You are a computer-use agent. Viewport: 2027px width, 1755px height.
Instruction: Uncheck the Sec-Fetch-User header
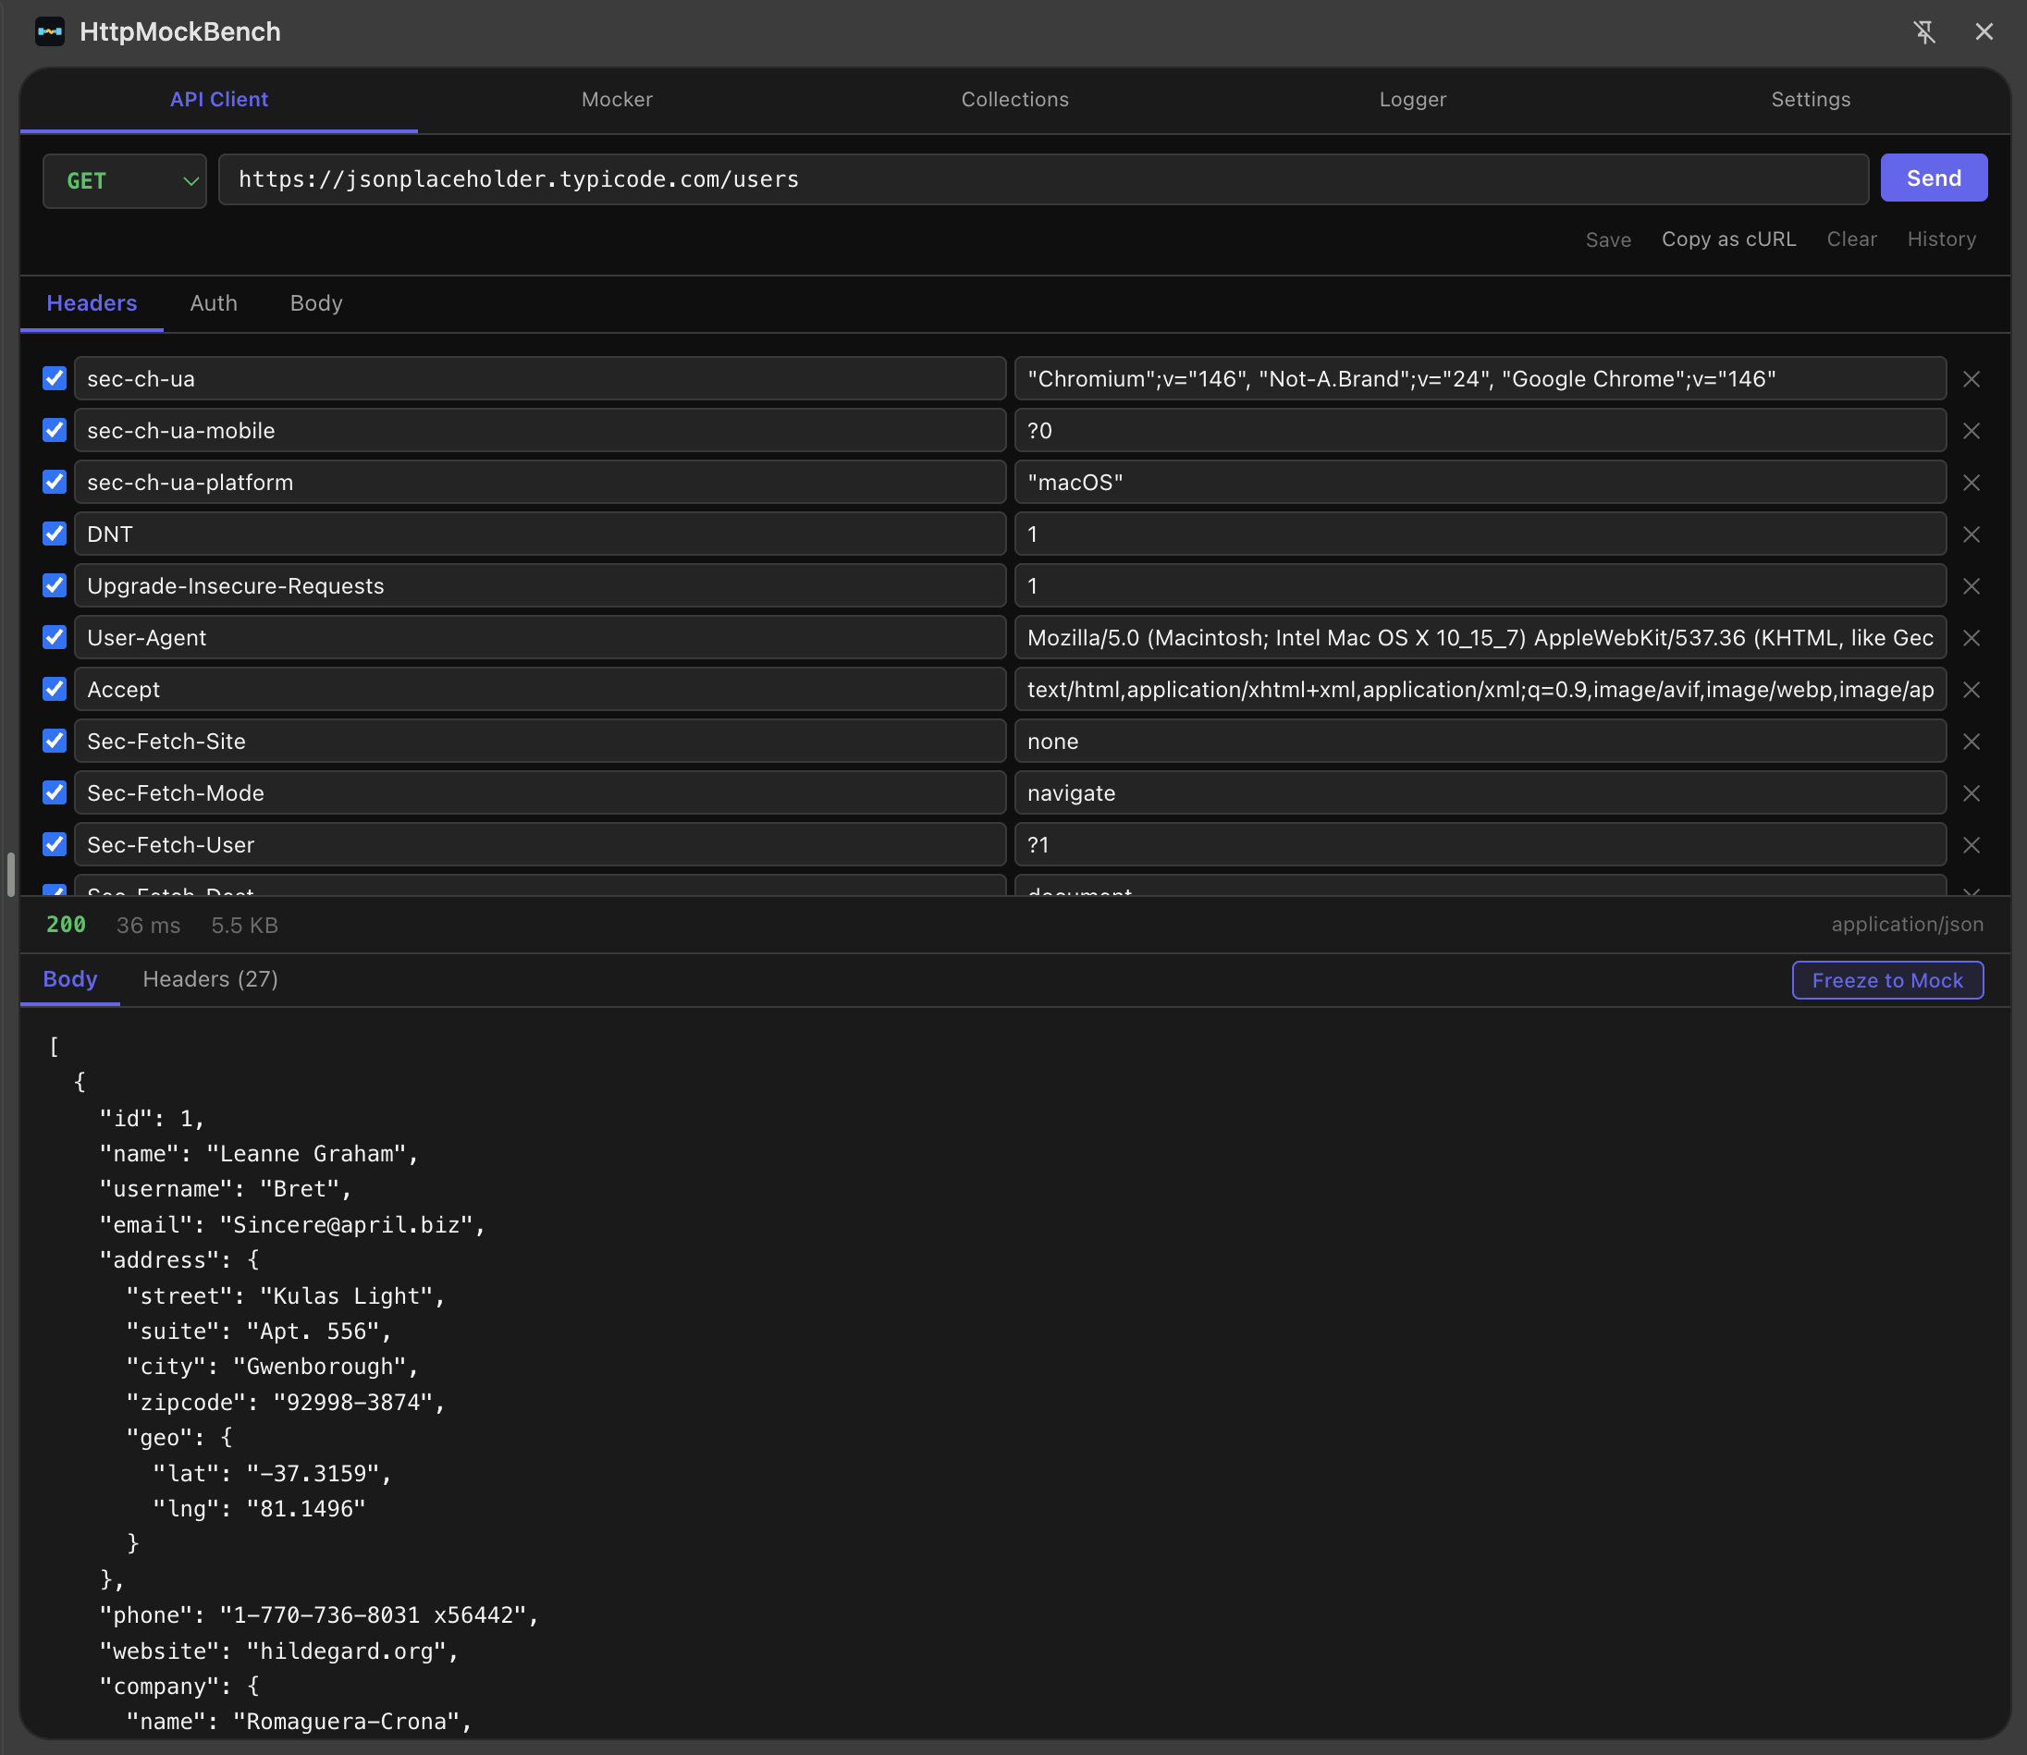click(55, 844)
